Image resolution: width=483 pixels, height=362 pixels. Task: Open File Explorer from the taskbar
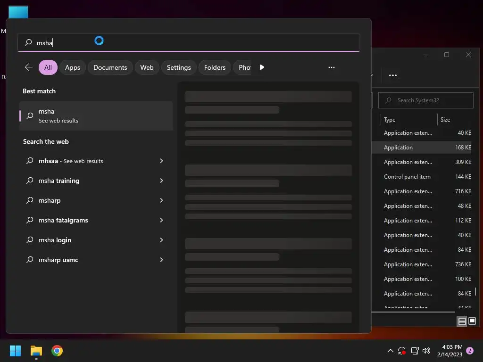click(36, 351)
